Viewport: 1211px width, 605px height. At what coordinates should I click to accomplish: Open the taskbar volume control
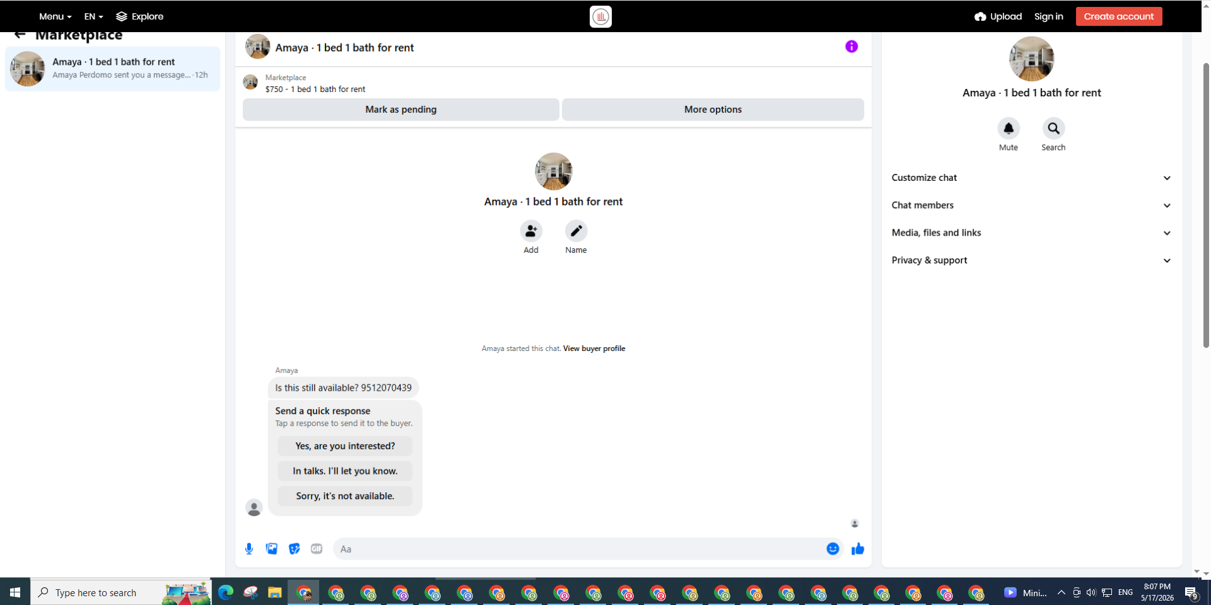(1091, 592)
